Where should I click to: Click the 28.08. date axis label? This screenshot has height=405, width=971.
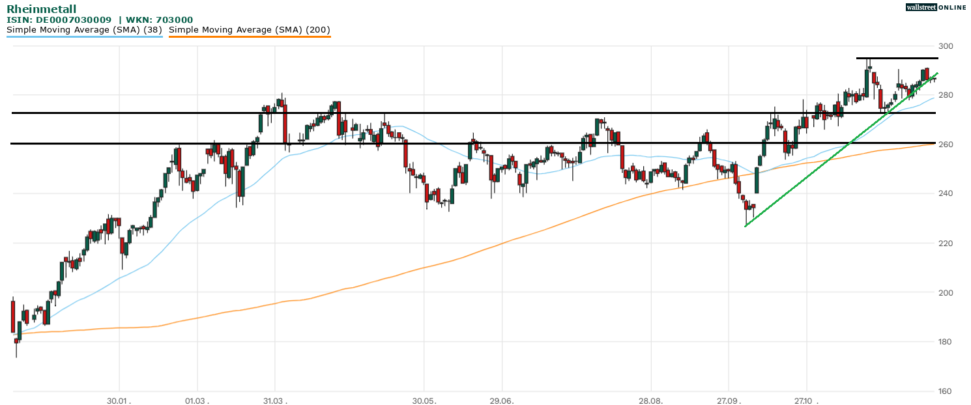click(651, 399)
